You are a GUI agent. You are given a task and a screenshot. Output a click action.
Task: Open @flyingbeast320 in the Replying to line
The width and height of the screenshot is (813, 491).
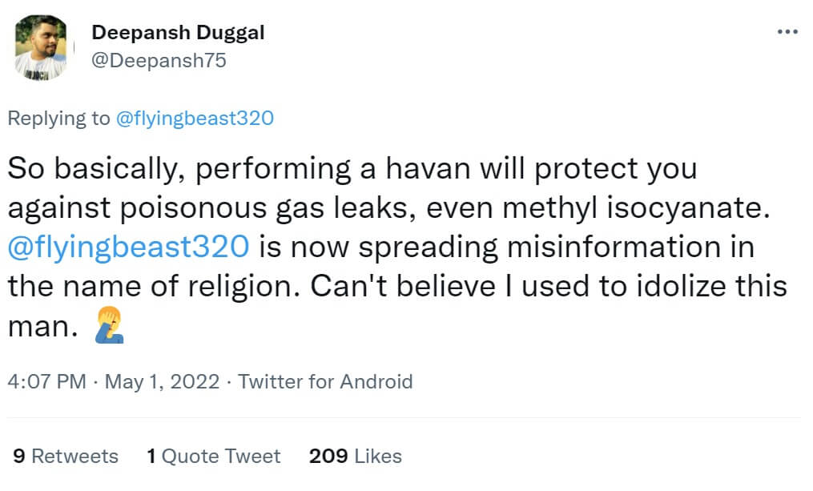click(195, 119)
